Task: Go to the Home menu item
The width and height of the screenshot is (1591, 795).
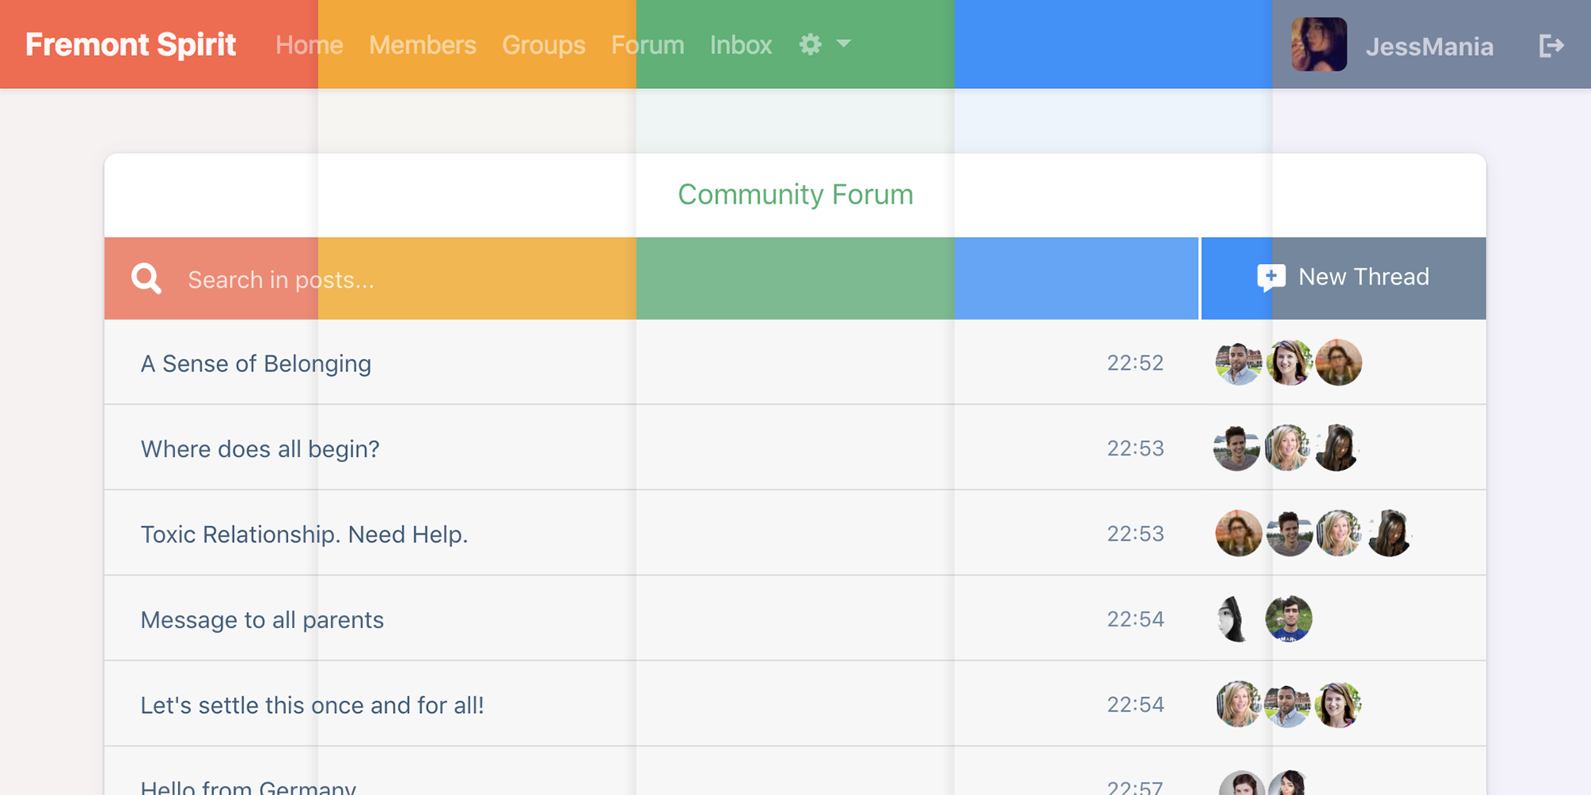Action: click(x=309, y=45)
